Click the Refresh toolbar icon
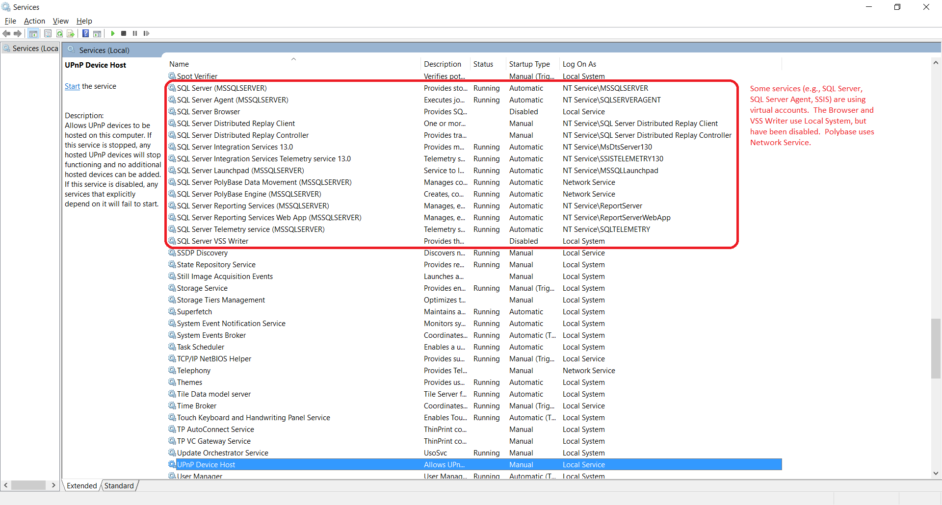 pos(59,33)
